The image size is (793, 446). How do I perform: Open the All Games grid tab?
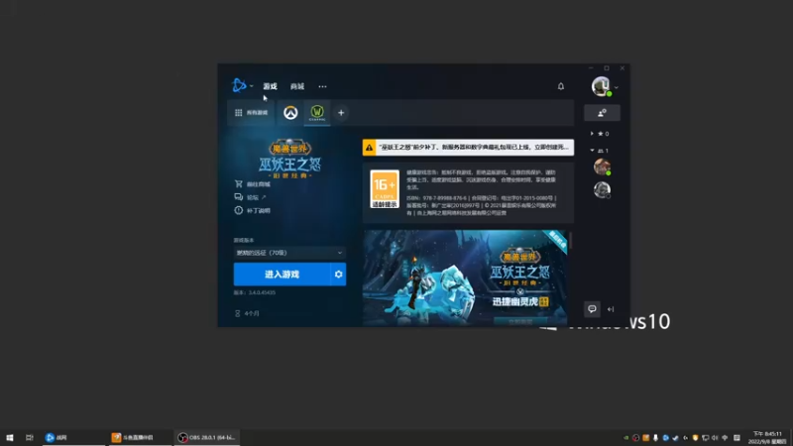click(252, 113)
